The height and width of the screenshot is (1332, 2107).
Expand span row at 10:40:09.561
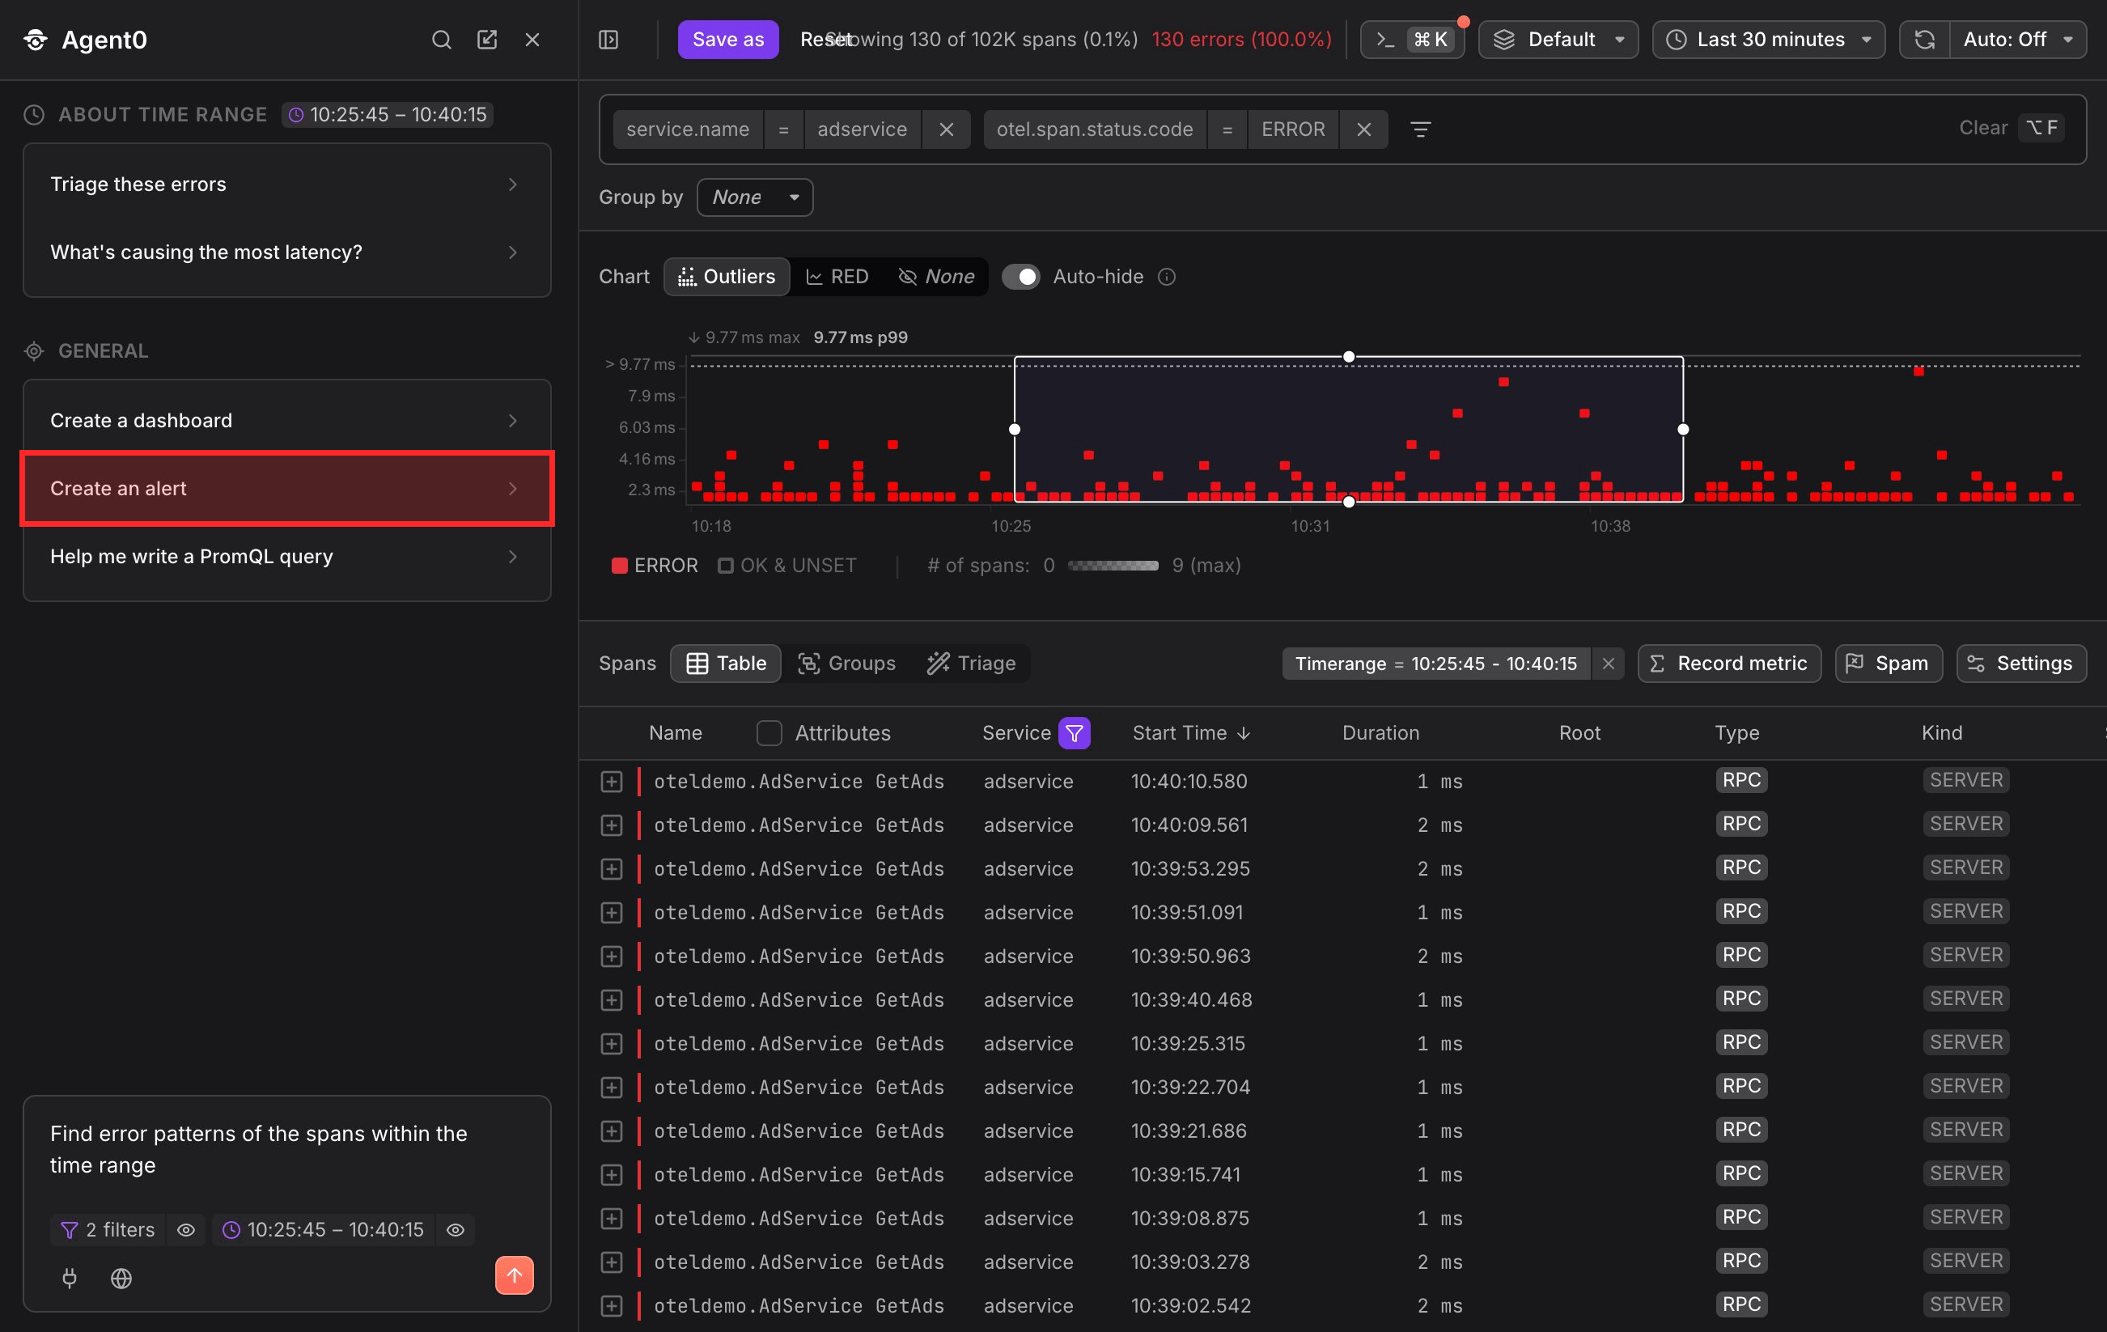(611, 825)
